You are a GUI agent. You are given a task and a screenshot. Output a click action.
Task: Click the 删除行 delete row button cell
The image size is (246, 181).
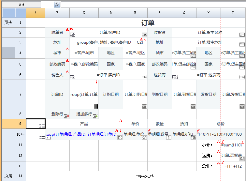(x=57, y=114)
